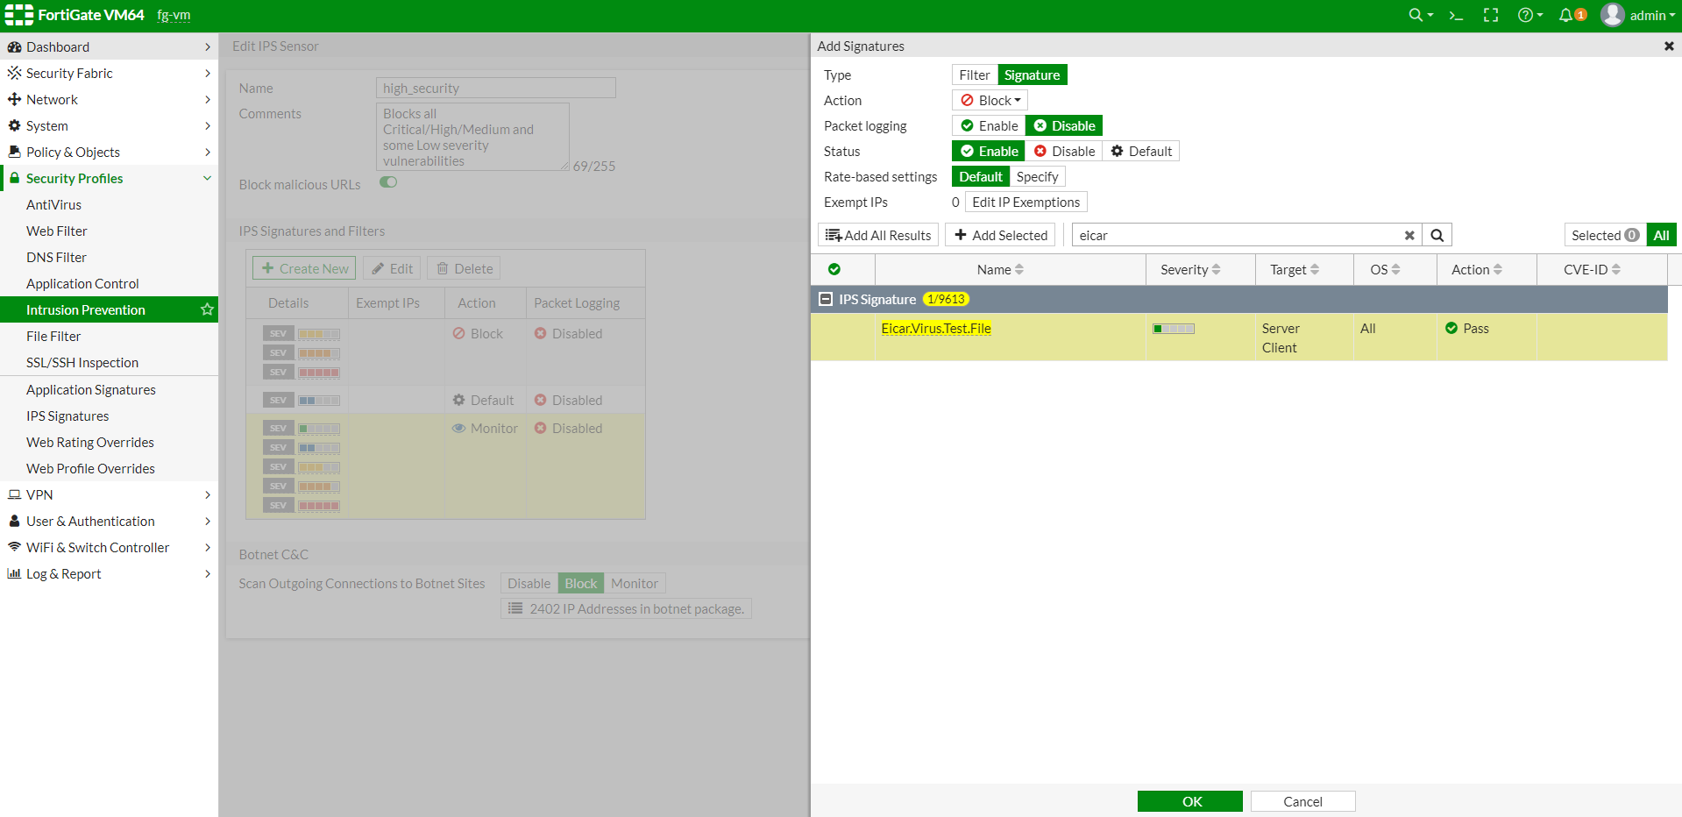The width and height of the screenshot is (1682, 817).
Task: Expand the Dashboard menu chevron
Action: [207, 46]
